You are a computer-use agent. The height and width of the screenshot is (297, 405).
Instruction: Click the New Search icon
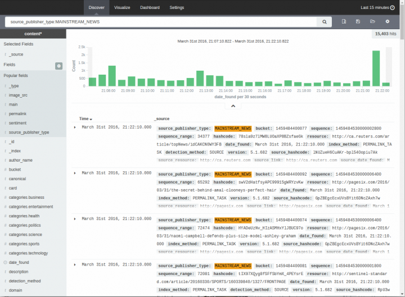click(344, 21)
